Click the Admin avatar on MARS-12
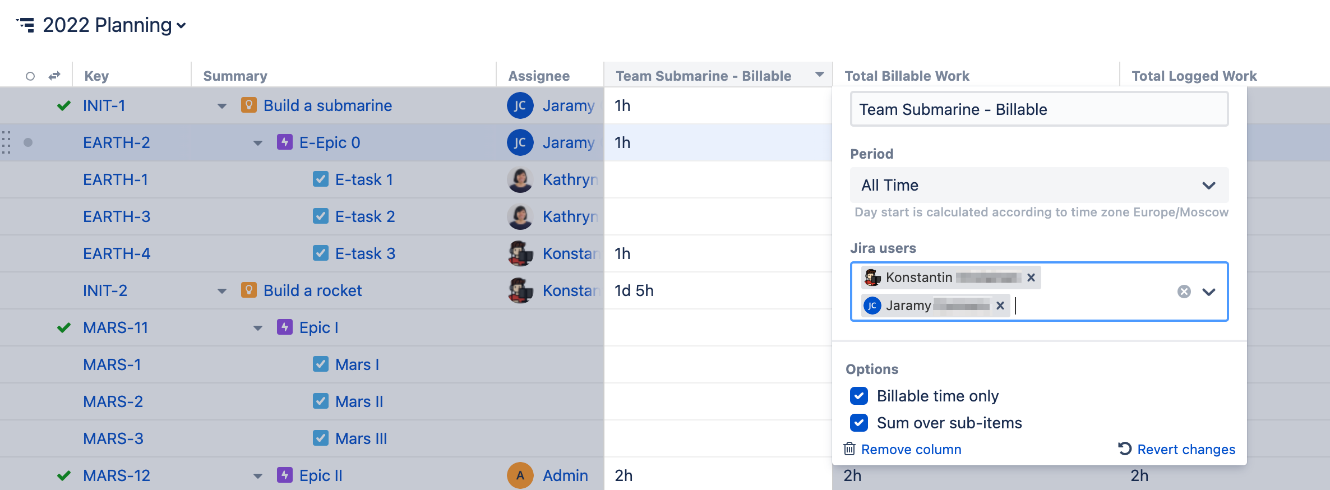Viewport: 1330px width, 490px height. tap(519, 475)
